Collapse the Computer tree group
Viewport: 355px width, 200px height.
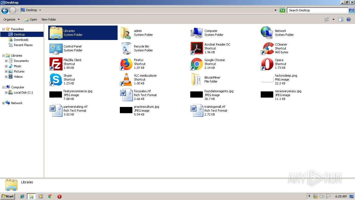[3, 87]
